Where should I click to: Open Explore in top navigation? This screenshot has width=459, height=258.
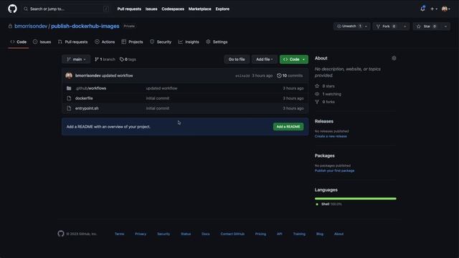pos(222,9)
